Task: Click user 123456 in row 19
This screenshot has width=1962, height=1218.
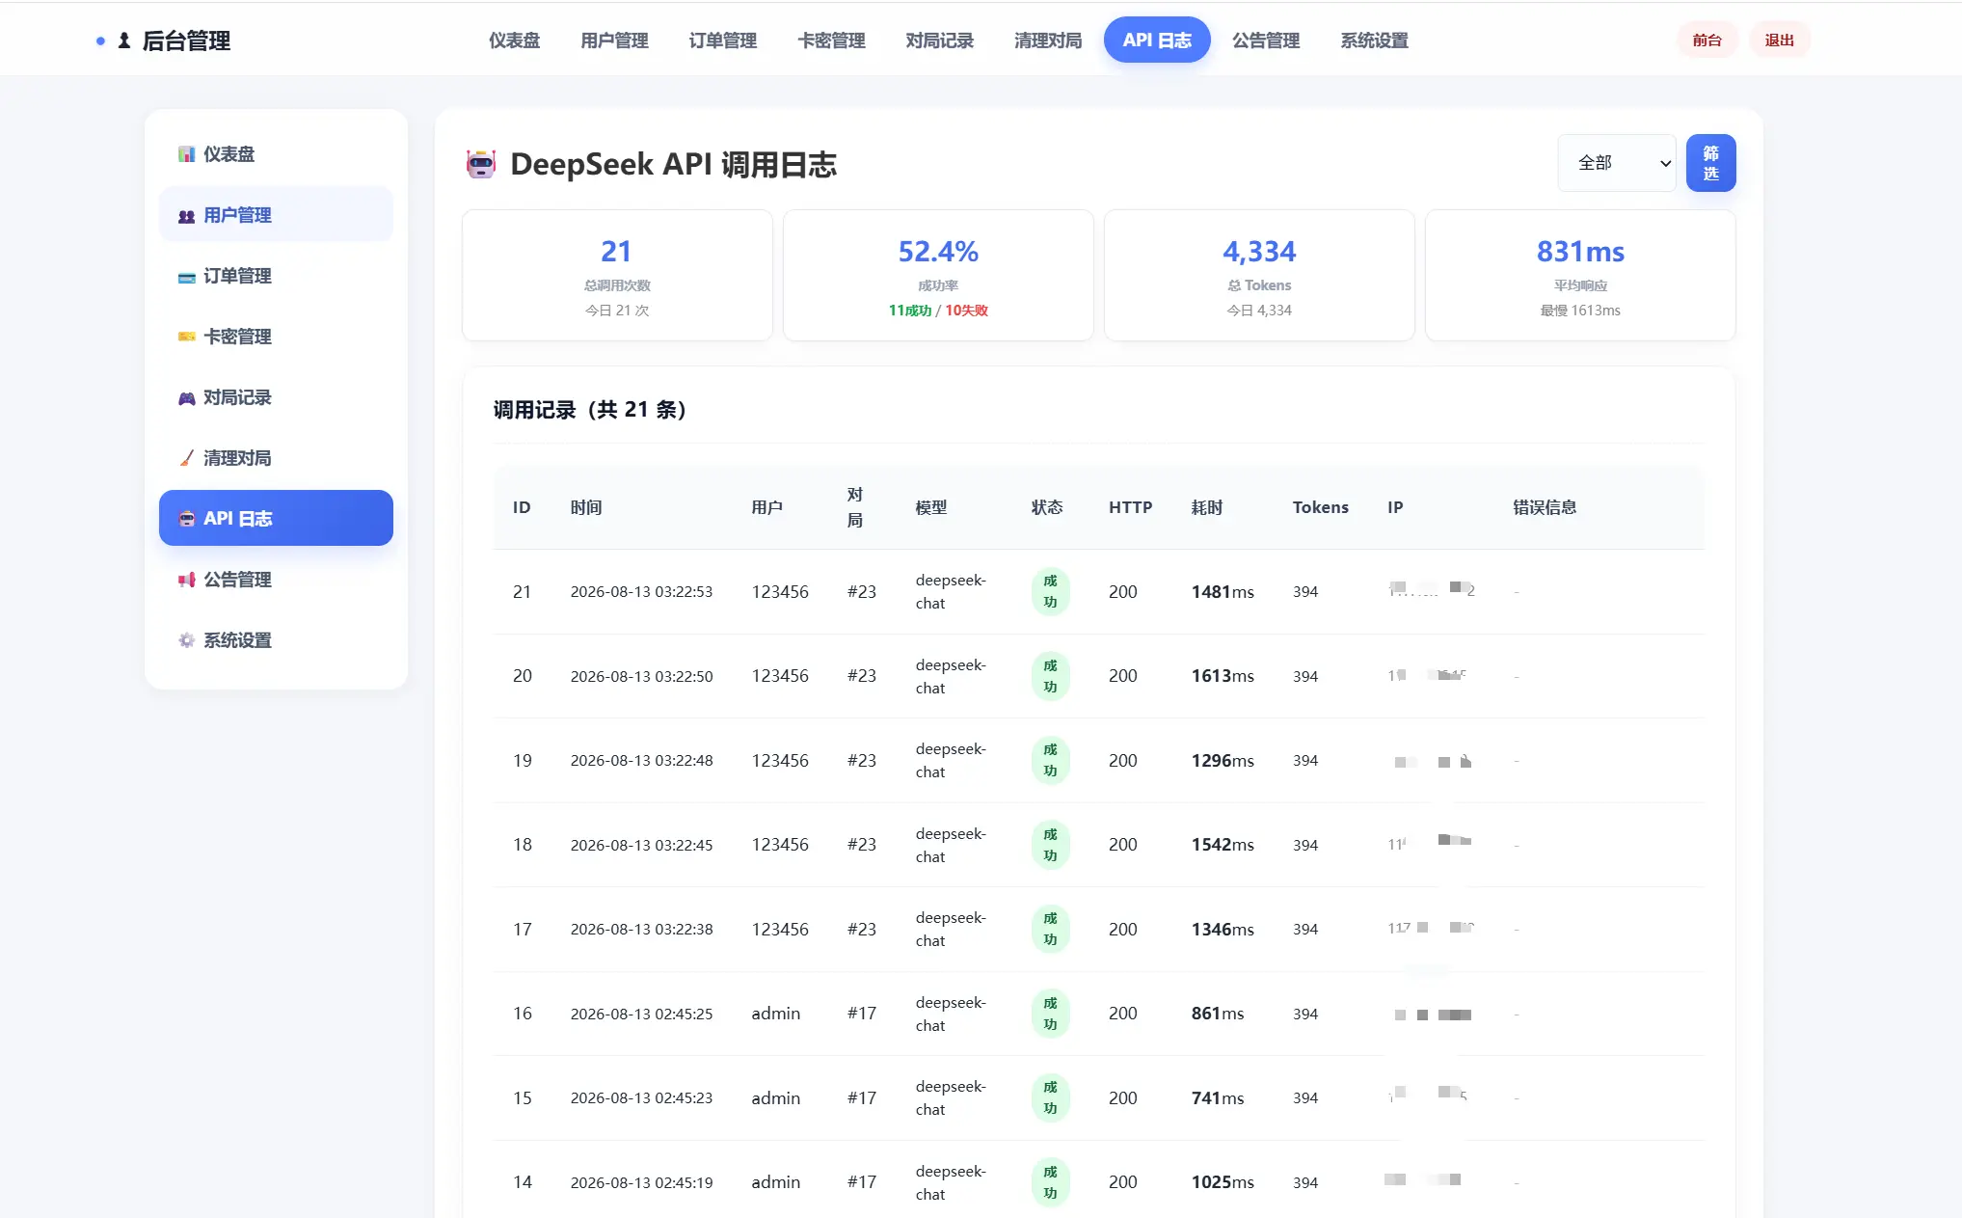Action: [x=780, y=761]
